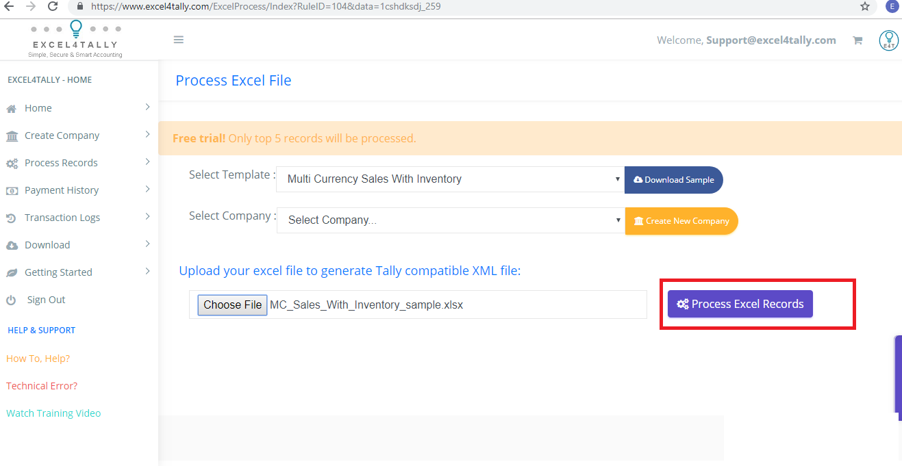The height and width of the screenshot is (466, 902).
Task: Click the E4T user badge icon
Action: 888,40
